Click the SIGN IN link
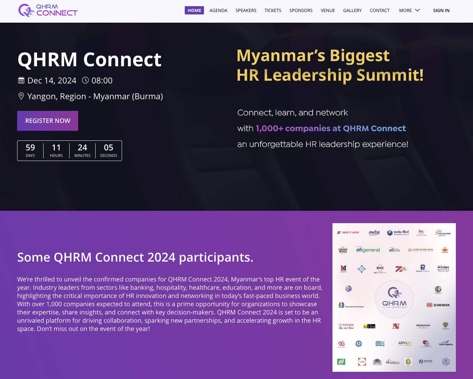The image size is (473, 379). 441,11
